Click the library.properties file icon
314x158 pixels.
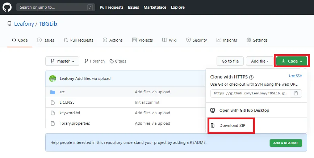tap(53, 123)
